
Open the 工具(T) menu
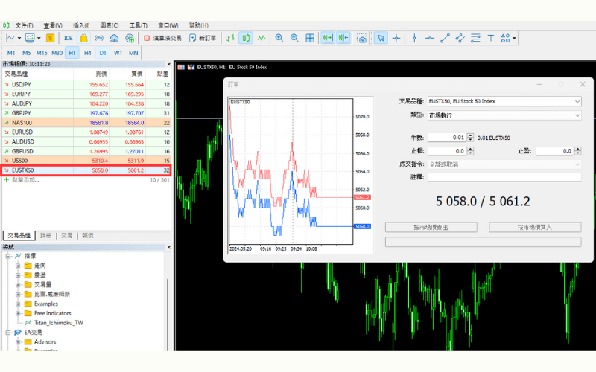click(x=138, y=25)
